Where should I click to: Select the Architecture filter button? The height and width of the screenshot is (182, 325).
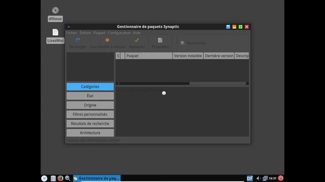point(90,133)
